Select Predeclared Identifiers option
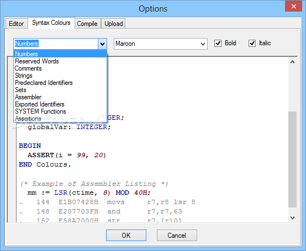 click(60, 83)
